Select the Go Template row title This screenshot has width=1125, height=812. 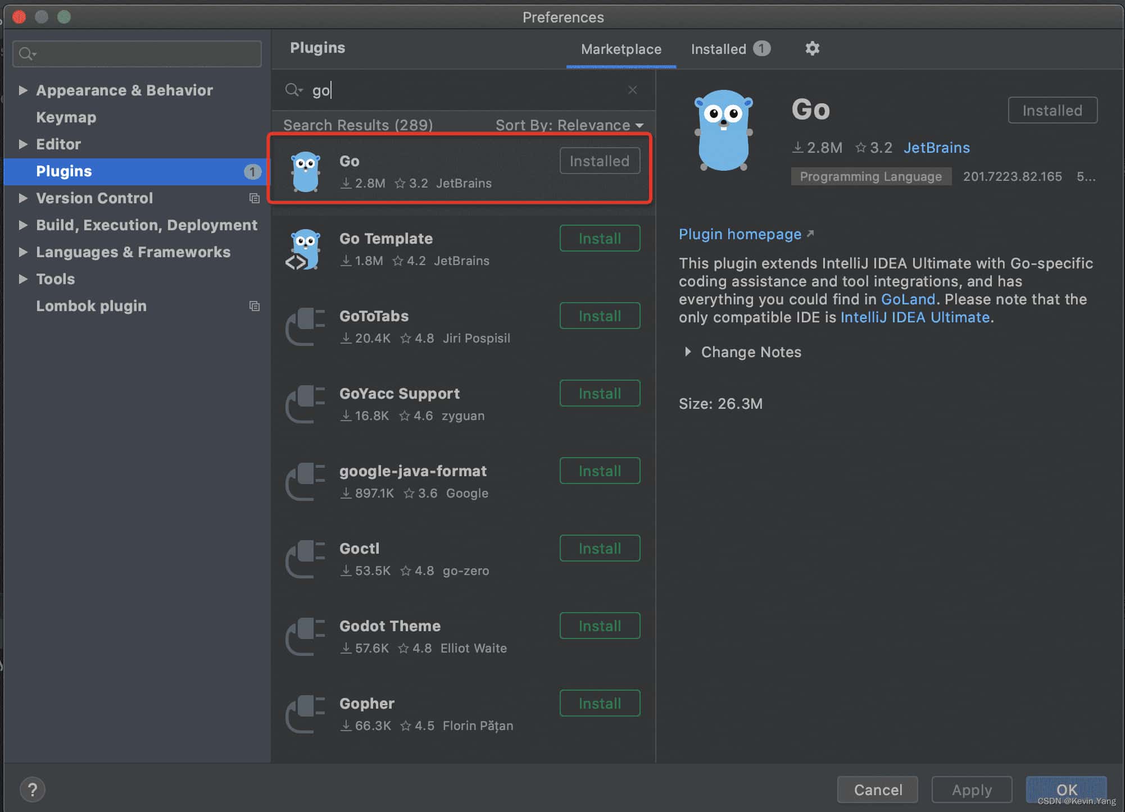pyautogui.click(x=385, y=238)
